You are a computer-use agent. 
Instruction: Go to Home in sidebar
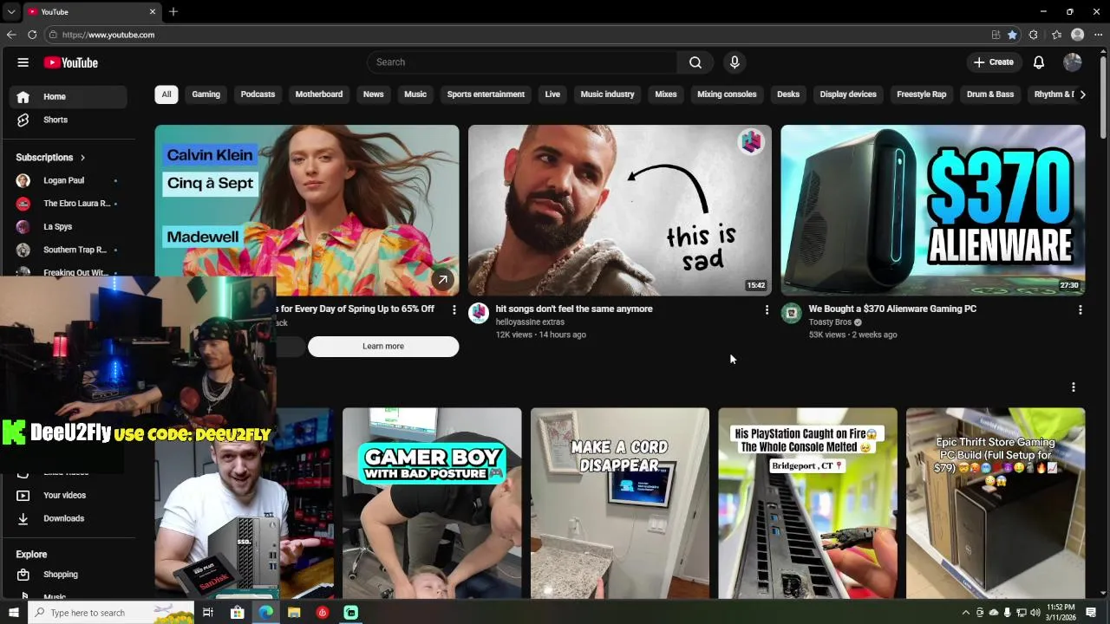pos(69,97)
